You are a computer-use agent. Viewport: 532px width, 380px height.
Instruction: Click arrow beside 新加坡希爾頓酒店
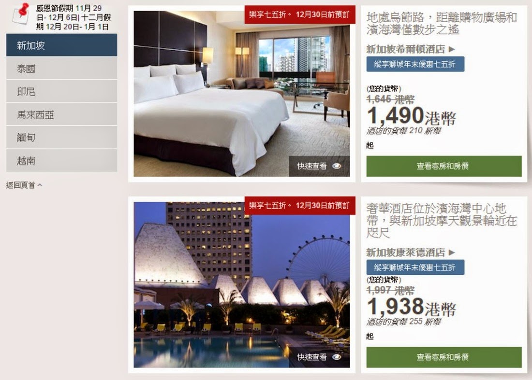pyautogui.click(x=452, y=49)
